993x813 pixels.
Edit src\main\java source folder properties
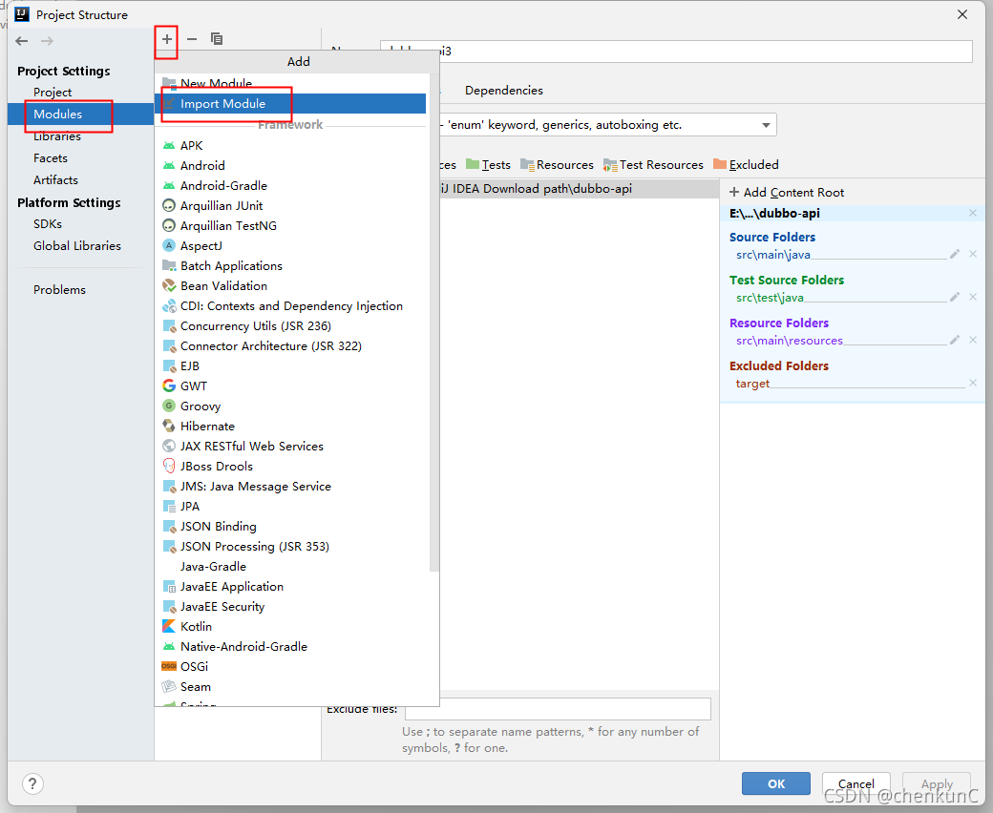click(955, 255)
